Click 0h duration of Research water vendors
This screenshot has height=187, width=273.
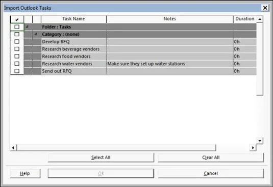pos(237,64)
